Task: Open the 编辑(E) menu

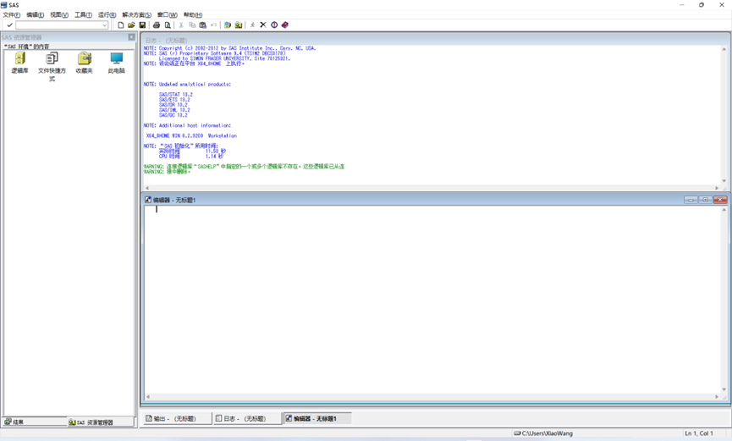Action: click(35, 15)
